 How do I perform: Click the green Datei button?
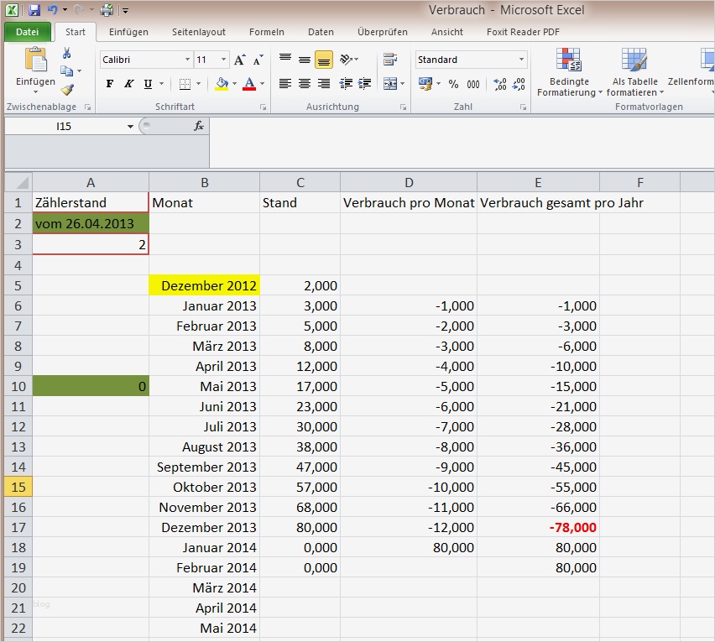(28, 32)
